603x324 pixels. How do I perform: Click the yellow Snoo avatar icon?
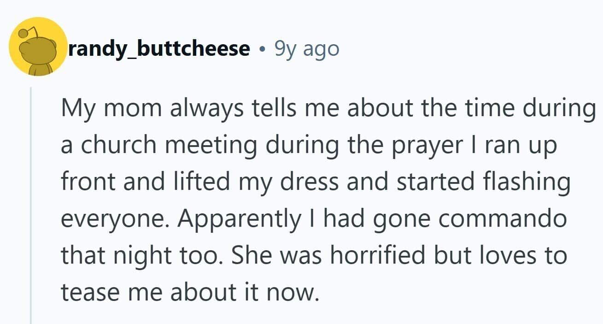[39, 47]
